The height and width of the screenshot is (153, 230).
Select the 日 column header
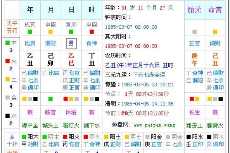[x=71, y=10]
